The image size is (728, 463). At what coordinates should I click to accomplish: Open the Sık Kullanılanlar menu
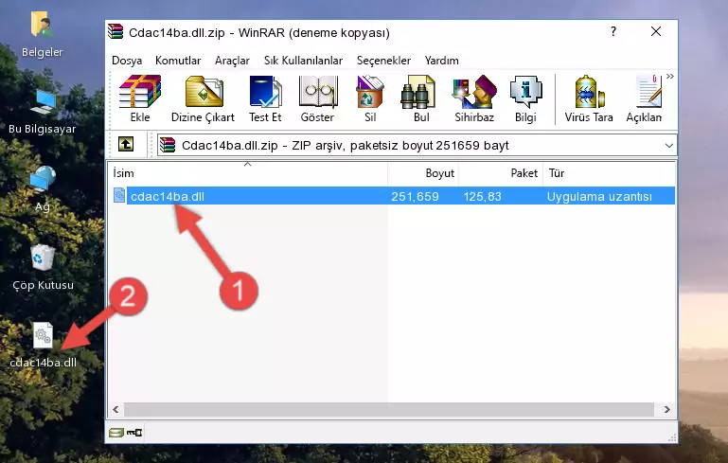point(303,61)
